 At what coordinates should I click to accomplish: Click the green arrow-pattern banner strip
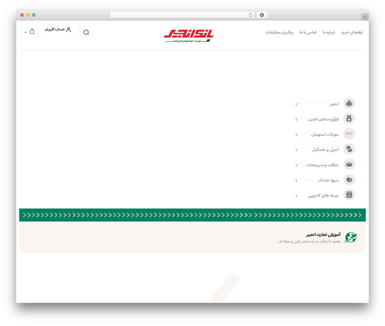(192, 215)
